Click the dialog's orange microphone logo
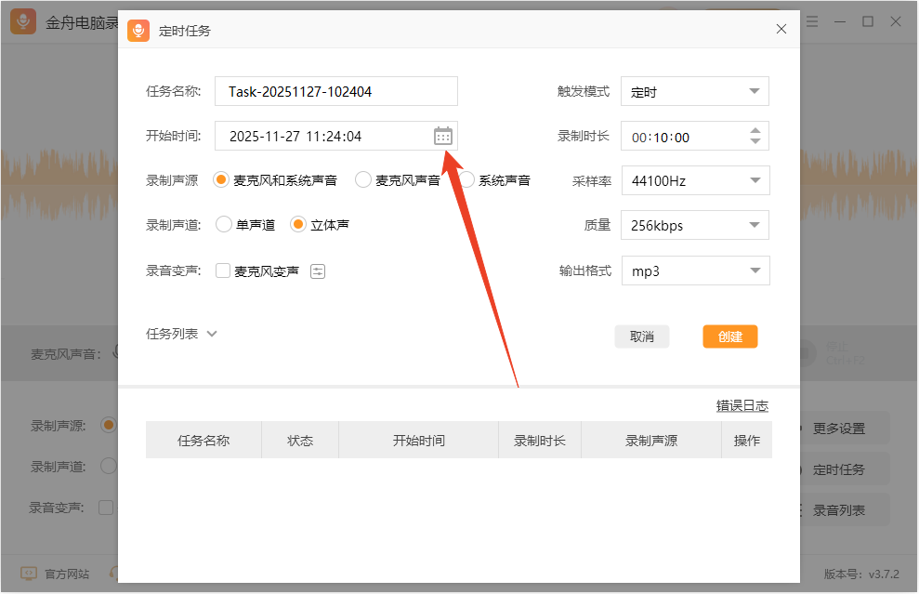 click(x=138, y=31)
